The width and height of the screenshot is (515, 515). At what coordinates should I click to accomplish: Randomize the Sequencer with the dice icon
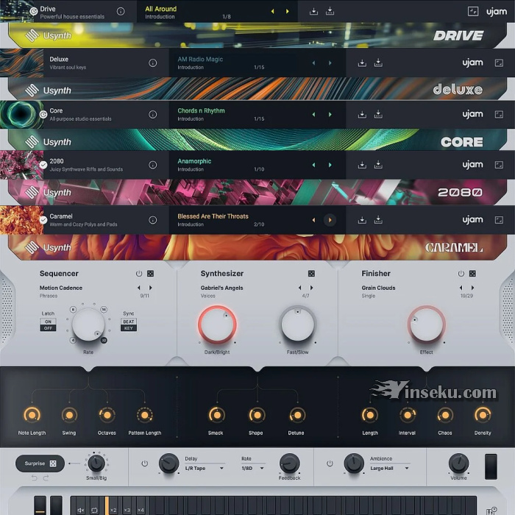[x=150, y=274]
